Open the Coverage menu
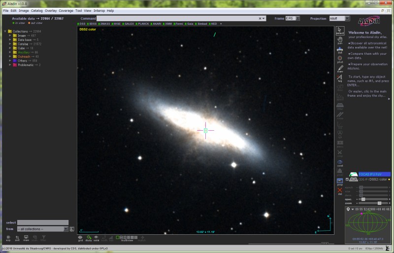The width and height of the screenshot is (394, 253). [66, 10]
